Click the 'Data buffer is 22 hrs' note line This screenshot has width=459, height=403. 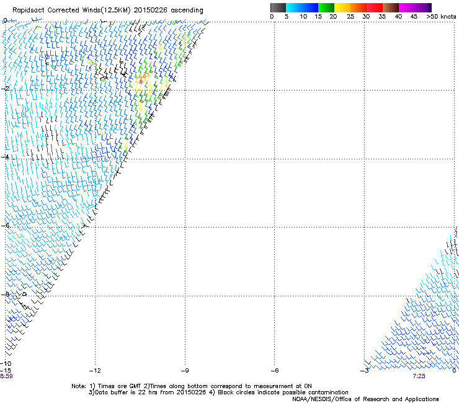pyautogui.click(x=218, y=392)
